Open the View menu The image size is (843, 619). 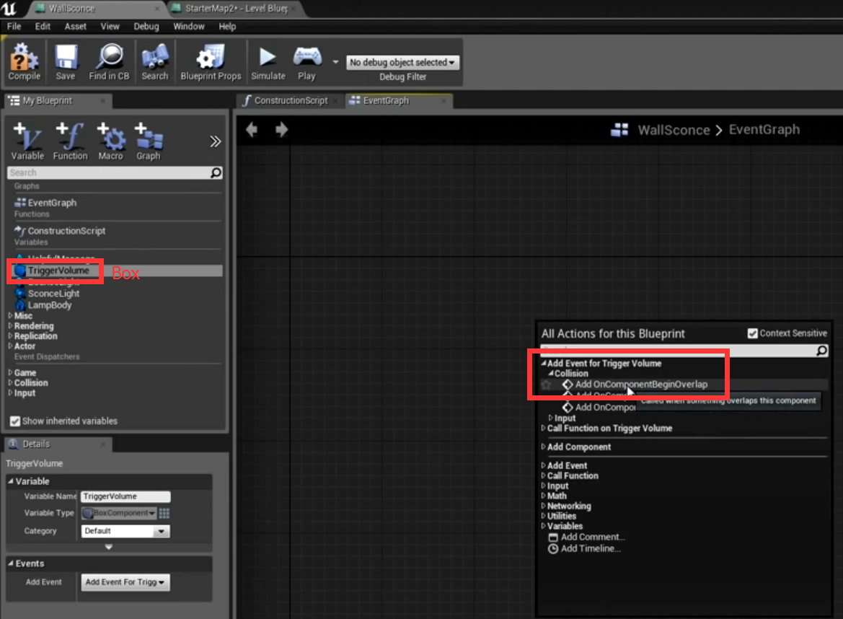point(110,27)
